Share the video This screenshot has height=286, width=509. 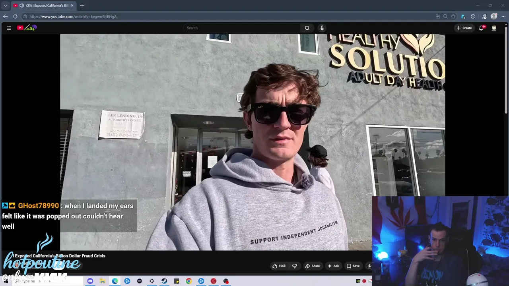coord(312,266)
